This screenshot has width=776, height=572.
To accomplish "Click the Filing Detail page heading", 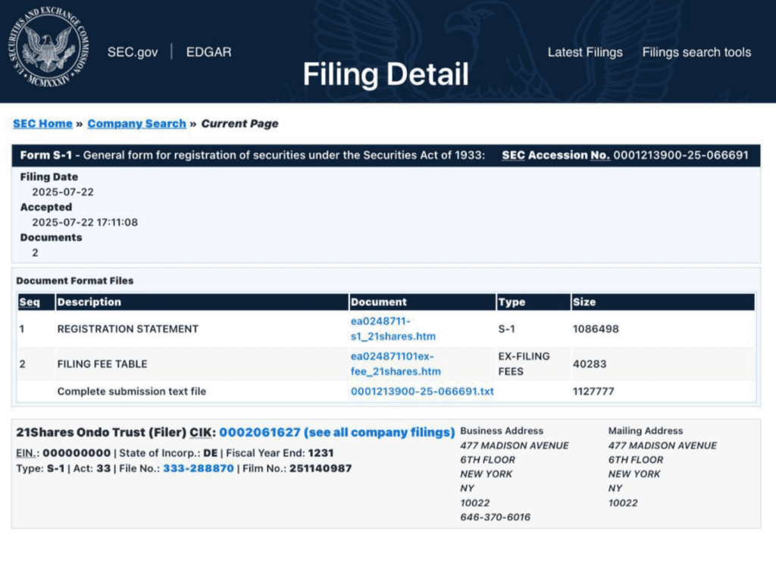I will click(x=386, y=74).
